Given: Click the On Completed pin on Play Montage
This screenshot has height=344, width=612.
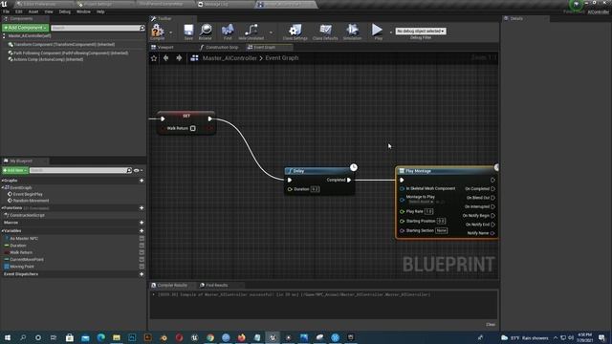Looking at the screenshot, I should click(493, 189).
